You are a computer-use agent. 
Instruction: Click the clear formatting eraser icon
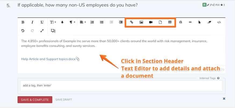209,22
